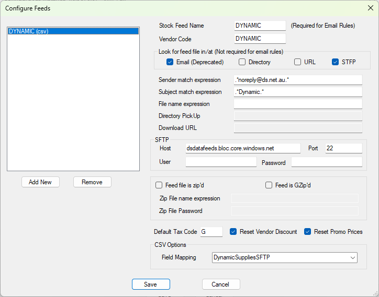The image size is (379, 297).
Task: Tick the Feed file is zip'd checkbox
Action: pyautogui.click(x=159, y=185)
